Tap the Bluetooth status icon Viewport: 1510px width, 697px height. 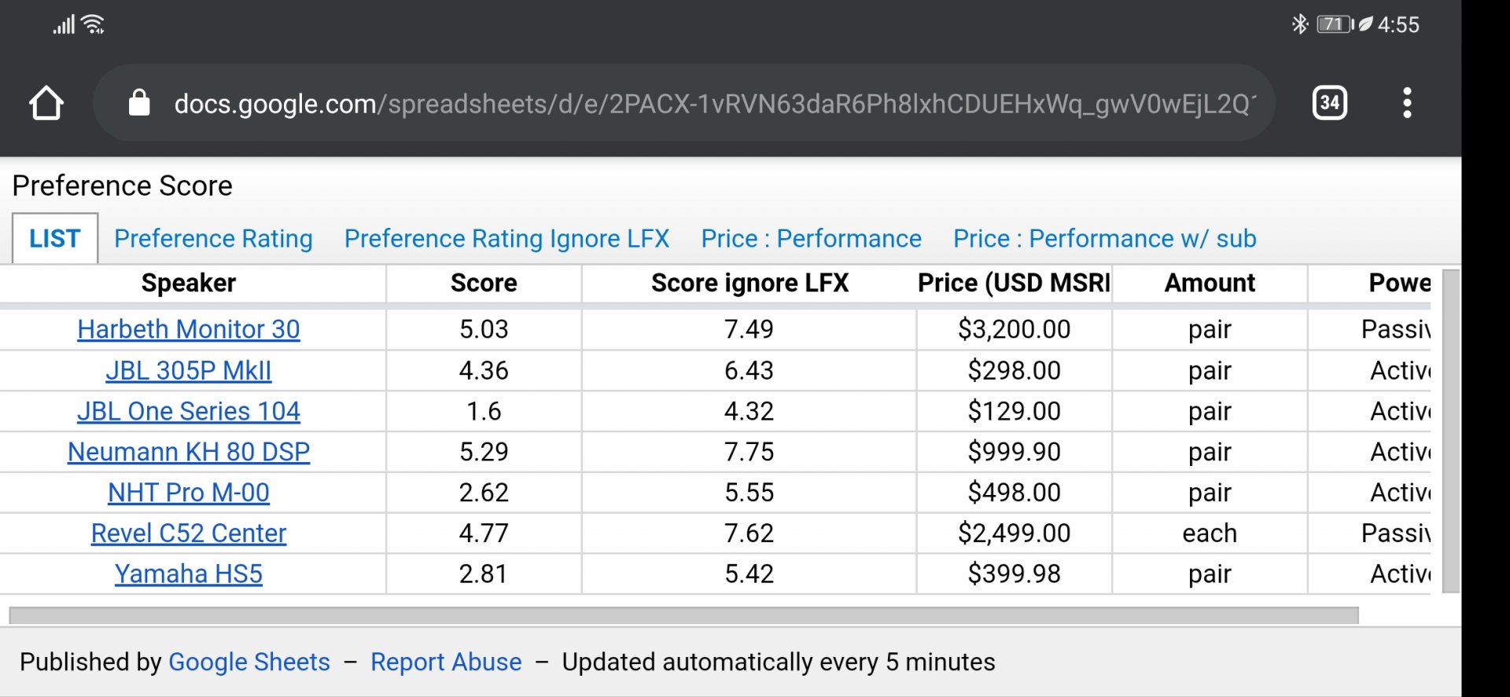[x=1299, y=24]
